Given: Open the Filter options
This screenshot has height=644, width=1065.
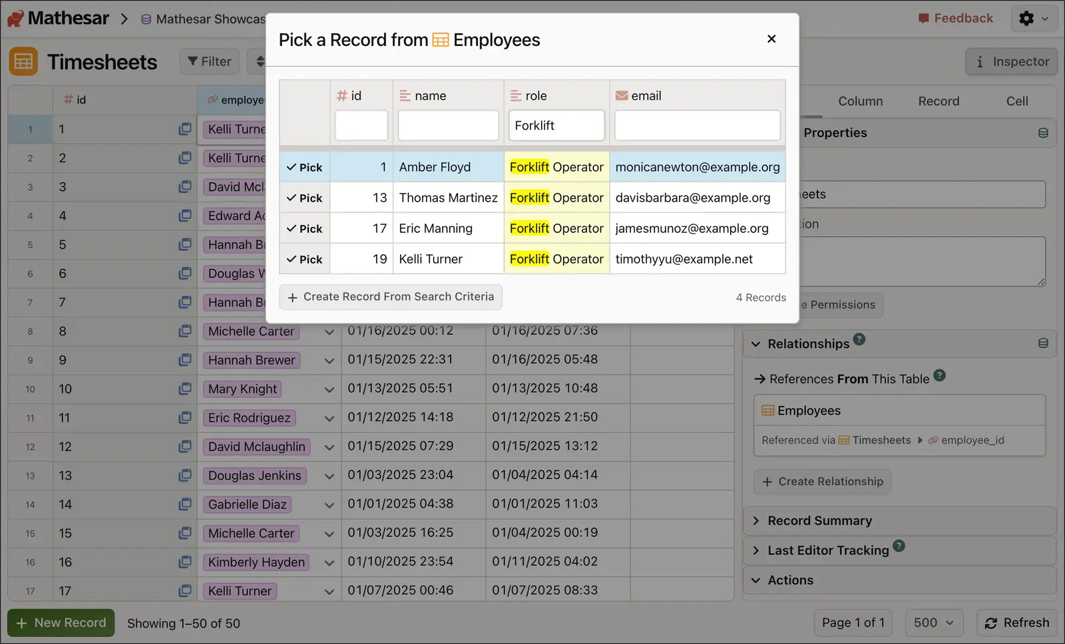Looking at the screenshot, I should click(210, 62).
